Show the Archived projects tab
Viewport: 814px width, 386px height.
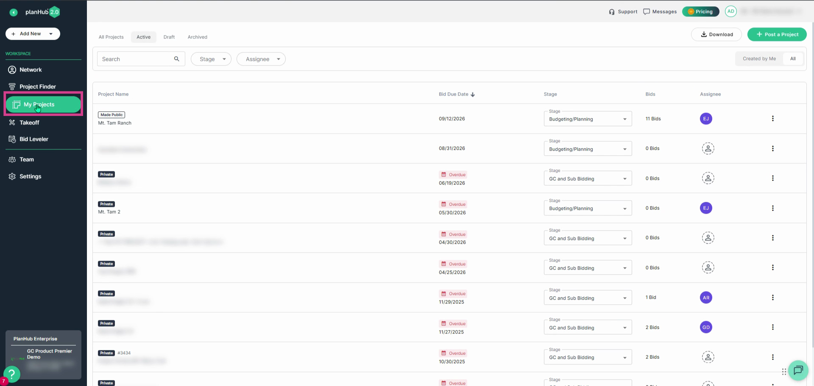click(x=198, y=37)
